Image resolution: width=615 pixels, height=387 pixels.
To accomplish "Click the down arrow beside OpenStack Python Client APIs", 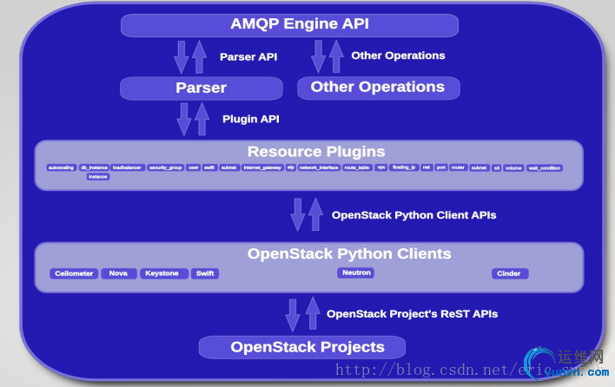I will pyautogui.click(x=298, y=214).
